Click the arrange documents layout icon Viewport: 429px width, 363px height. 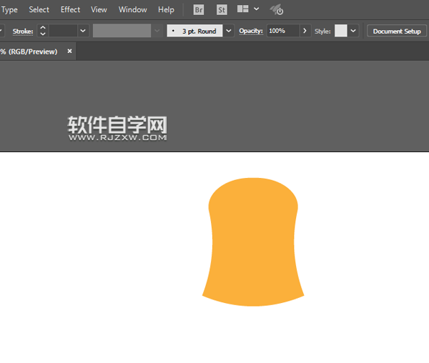point(243,10)
